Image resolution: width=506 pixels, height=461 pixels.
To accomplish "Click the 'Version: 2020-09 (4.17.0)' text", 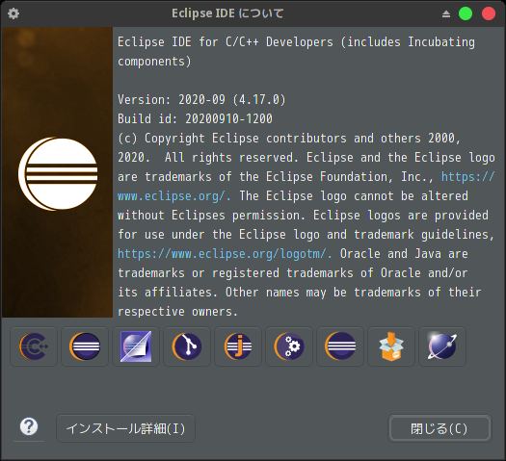I will coord(201,99).
